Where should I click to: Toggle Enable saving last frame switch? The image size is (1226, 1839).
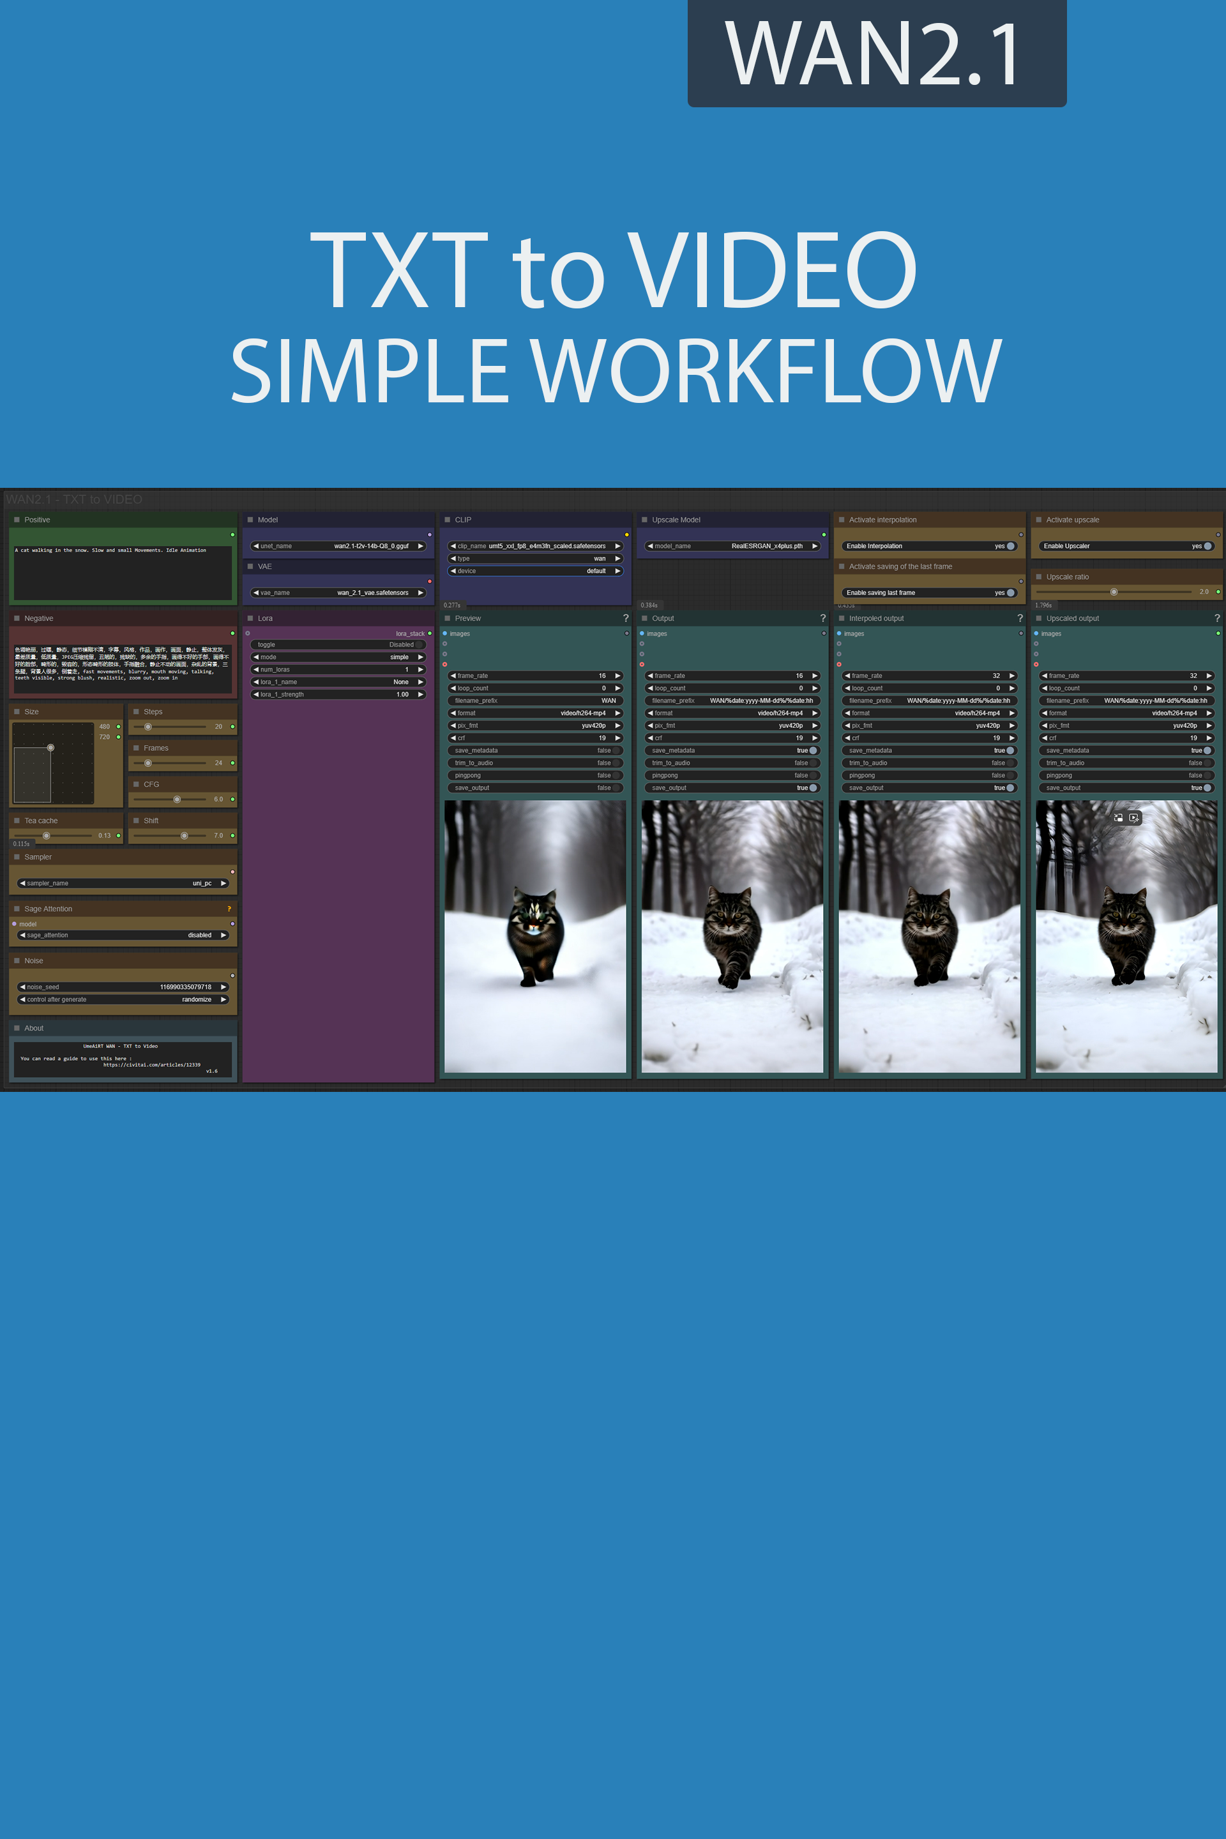point(1010,593)
